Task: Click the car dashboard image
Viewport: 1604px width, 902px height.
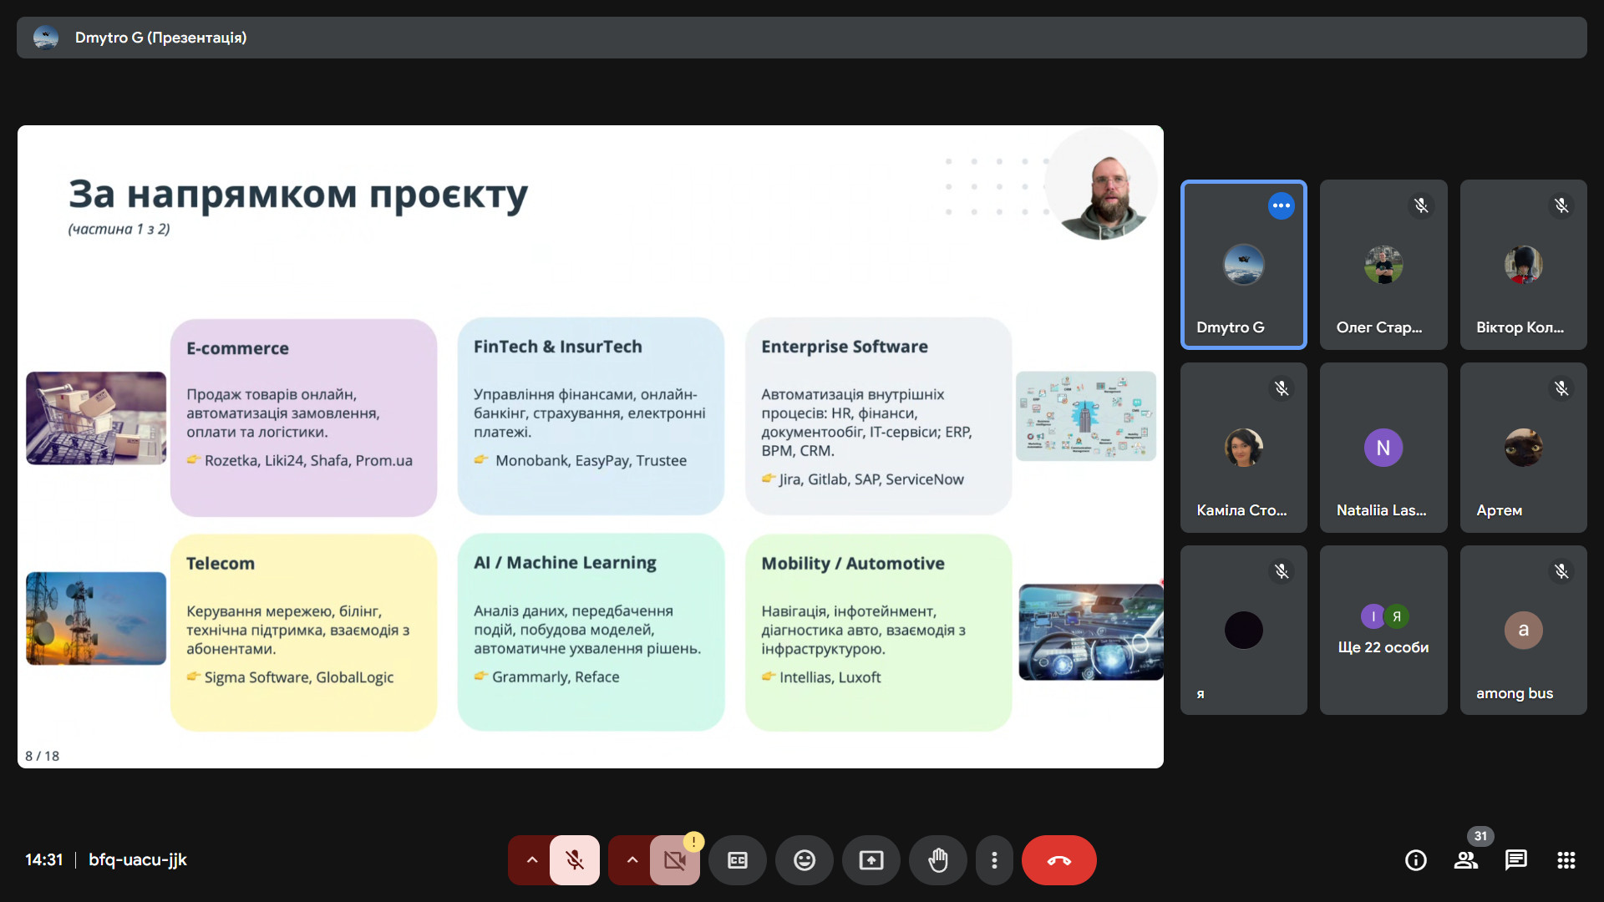Action: pos(1091,632)
